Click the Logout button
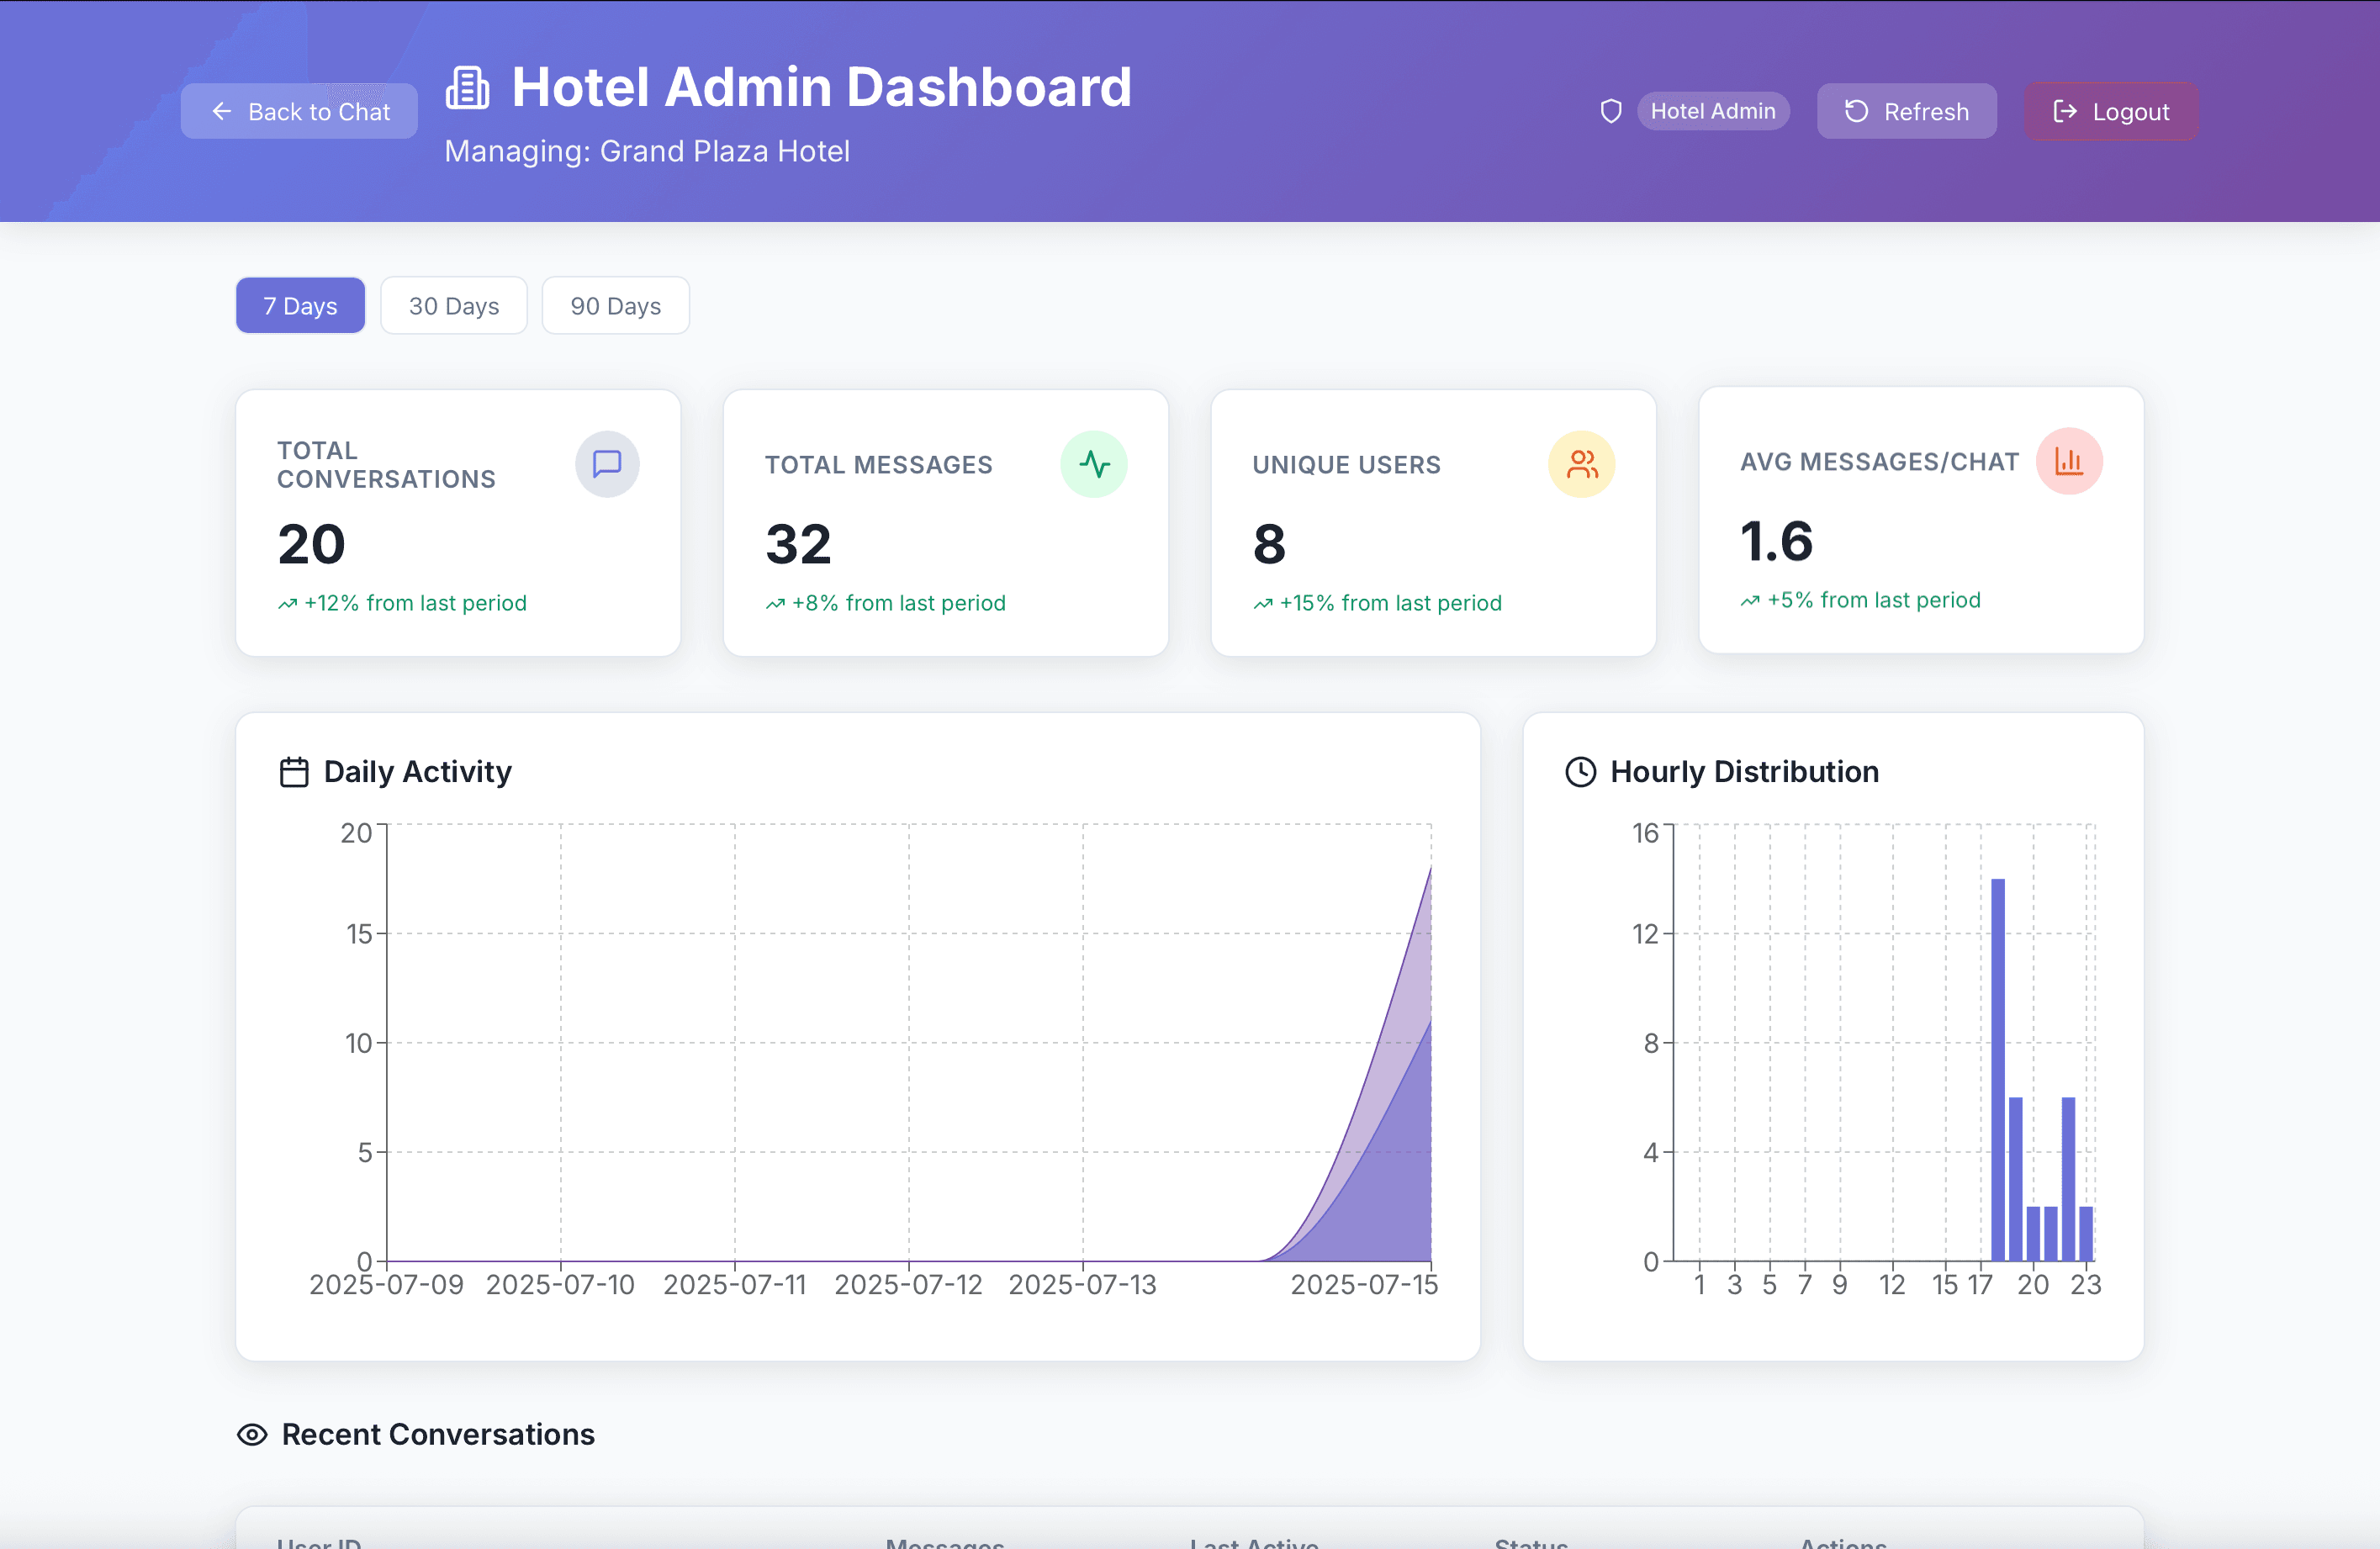 point(2110,111)
